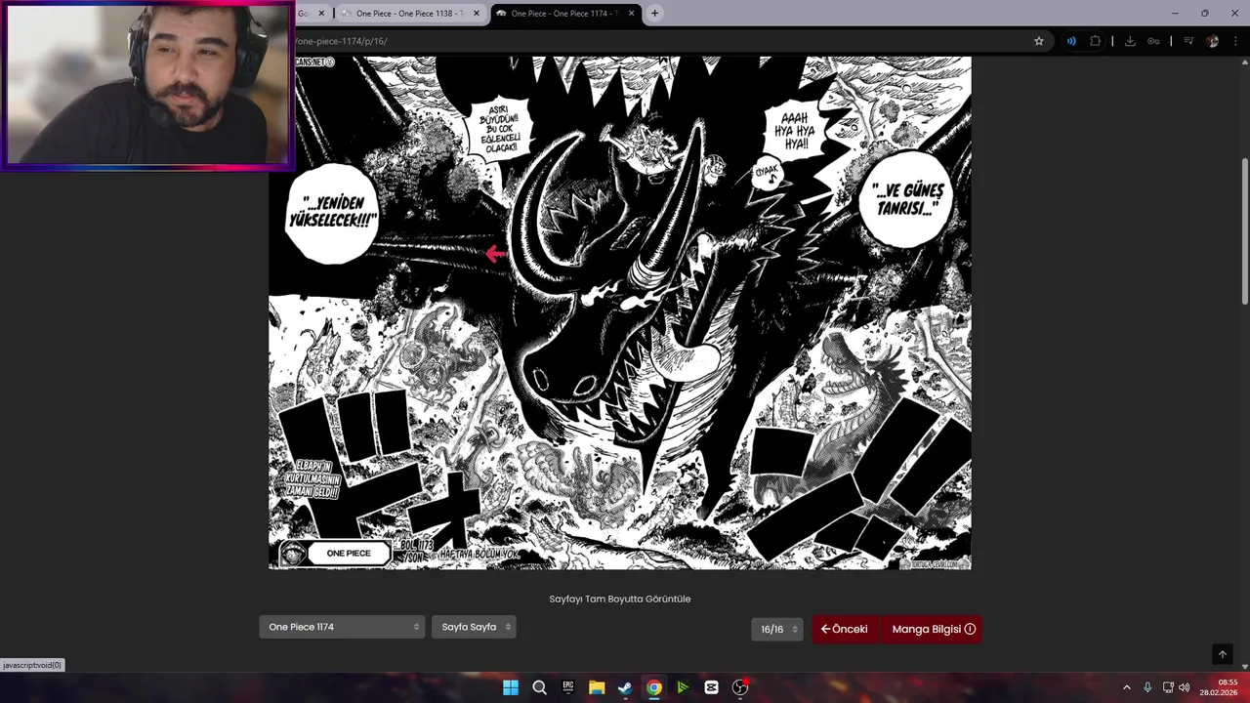
Task: Open File Explorer from the taskbar
Action: [597, 687]
